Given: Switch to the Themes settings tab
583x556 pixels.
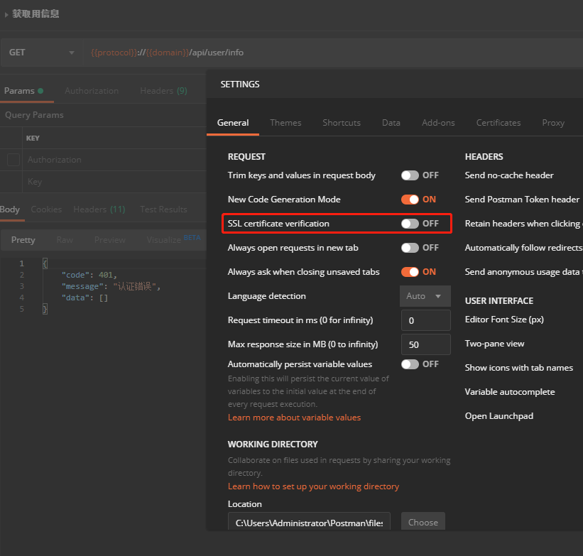Looking at the screenshot, I should click(x=285, y=123).
